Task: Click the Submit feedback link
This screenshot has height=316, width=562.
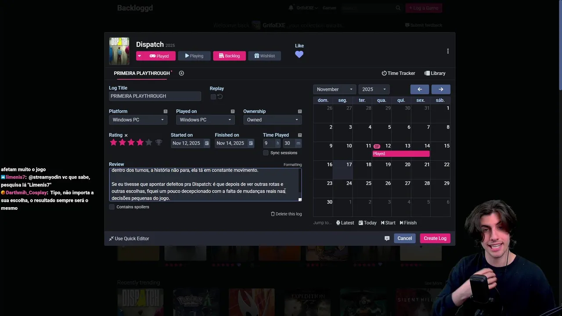Action: [424, 25]
